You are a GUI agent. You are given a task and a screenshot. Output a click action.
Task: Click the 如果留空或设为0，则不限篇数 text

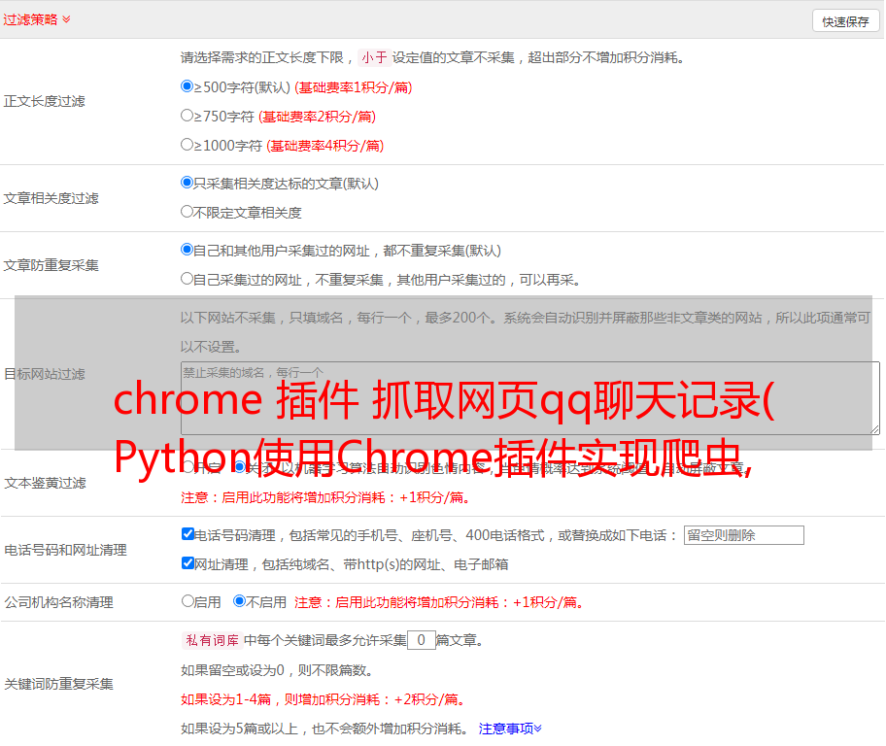point(277,670)
